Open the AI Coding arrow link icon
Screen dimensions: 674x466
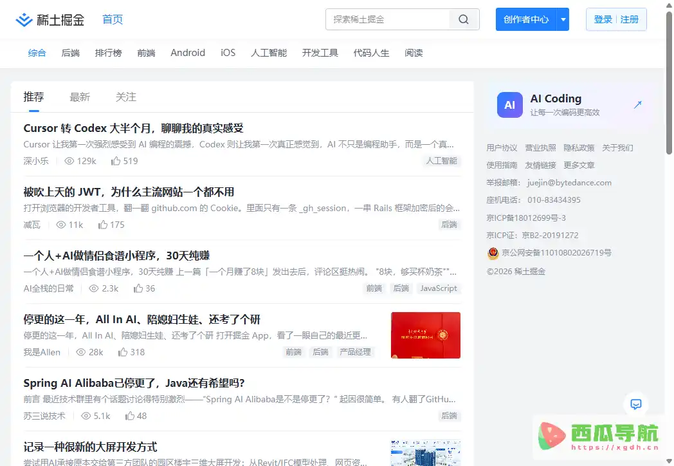pyautogui.click(x=638, y=104)
